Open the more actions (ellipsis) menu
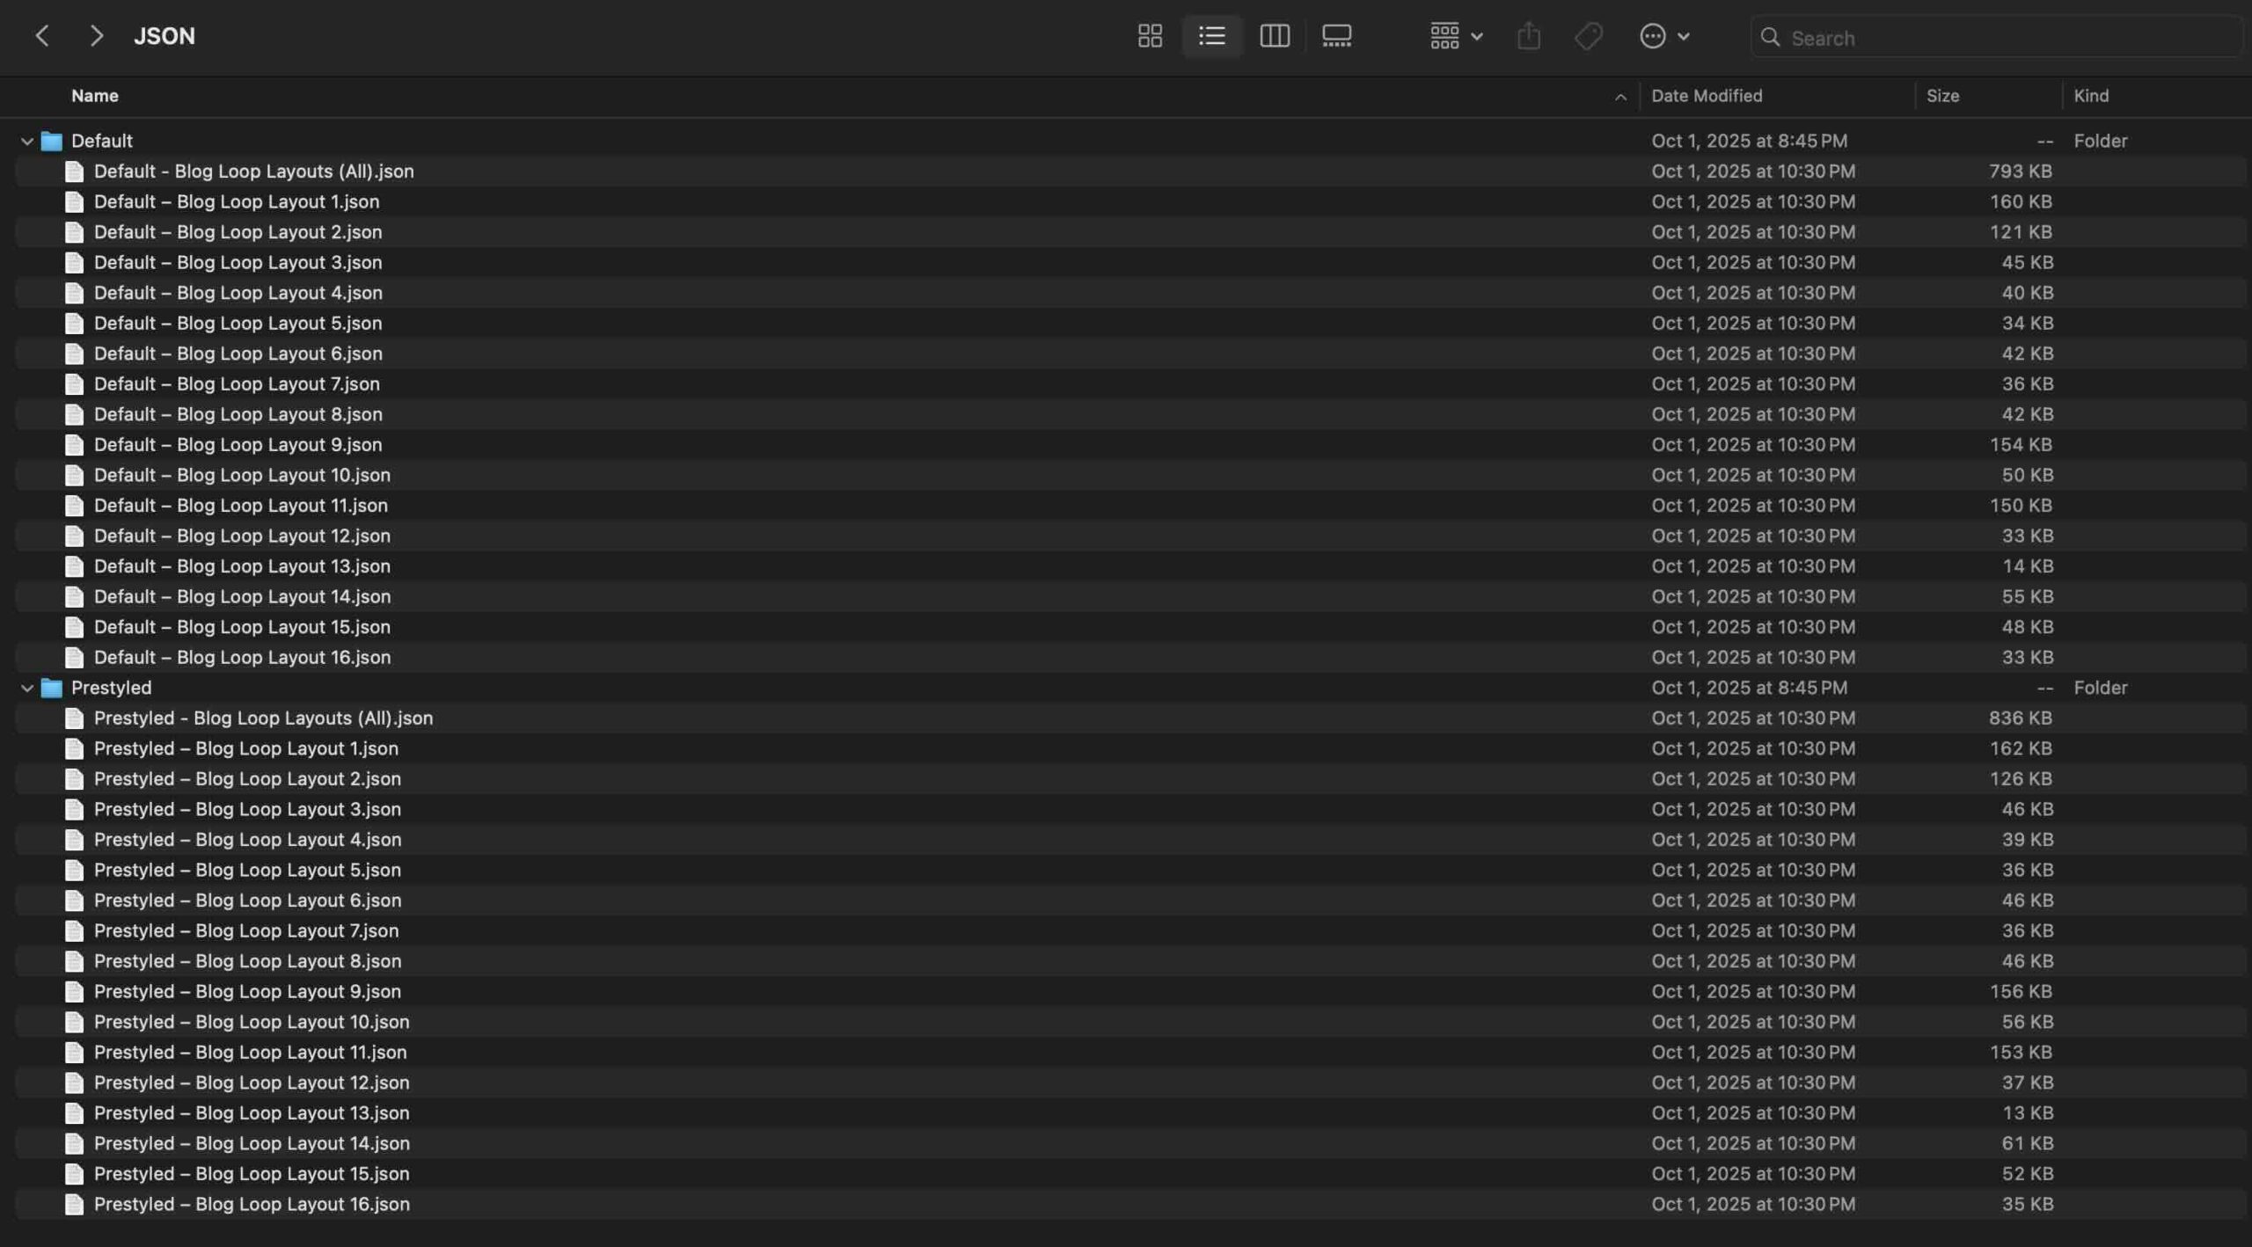Viewport: 2252px width, 1247px height. [x=1663, y=36]
